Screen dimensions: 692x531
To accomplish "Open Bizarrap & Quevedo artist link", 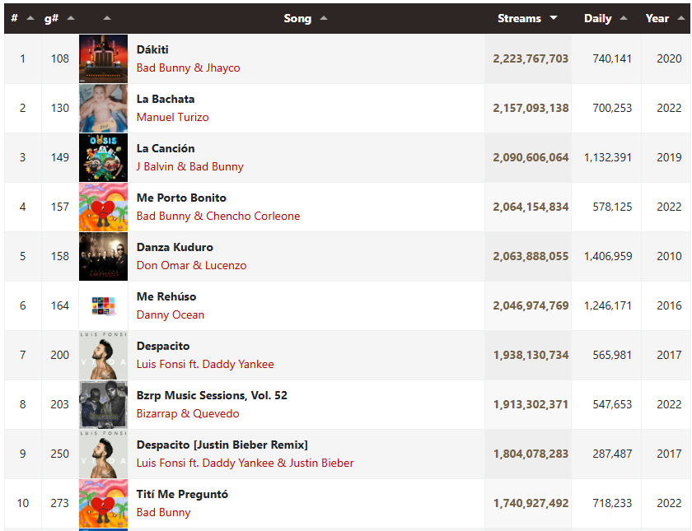I will click(188, 413).
